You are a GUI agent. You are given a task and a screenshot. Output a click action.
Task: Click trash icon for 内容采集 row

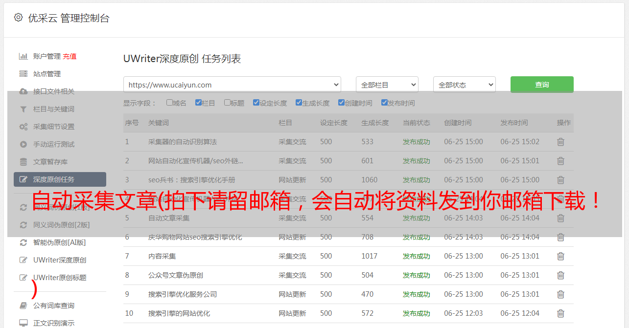[560, 256]
